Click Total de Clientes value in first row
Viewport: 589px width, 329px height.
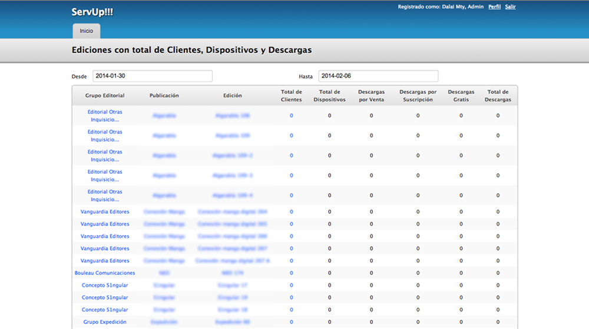[291, 116]
